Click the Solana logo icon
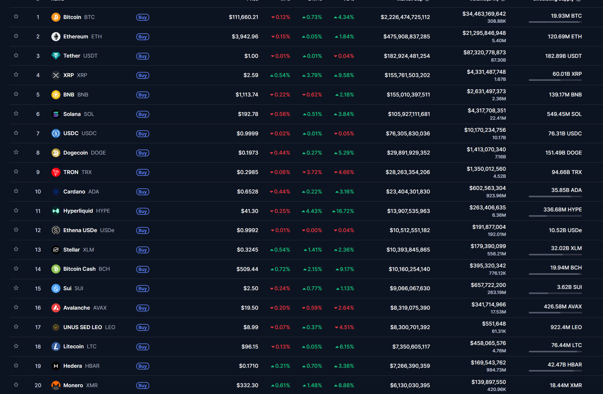This screenshot has width=603, height=394. [56, 114]
